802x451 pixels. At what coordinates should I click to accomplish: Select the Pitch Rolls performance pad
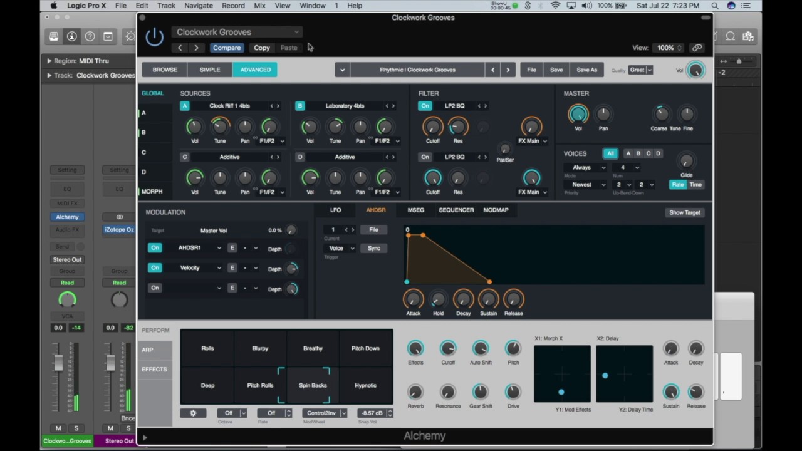click(x=260, y=385)
